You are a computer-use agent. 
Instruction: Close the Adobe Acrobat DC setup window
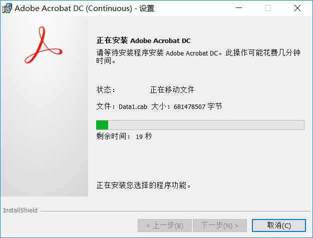pyautogui.click(x=297, y=8)
